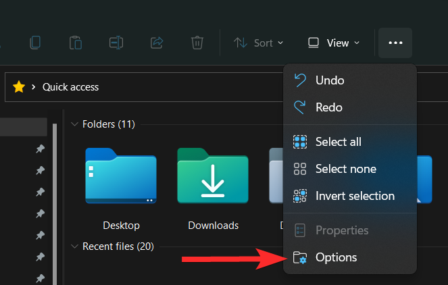Click the Share icon in toolbar
Viewport: 448px width, 285px height.
(x=156, y=43)
